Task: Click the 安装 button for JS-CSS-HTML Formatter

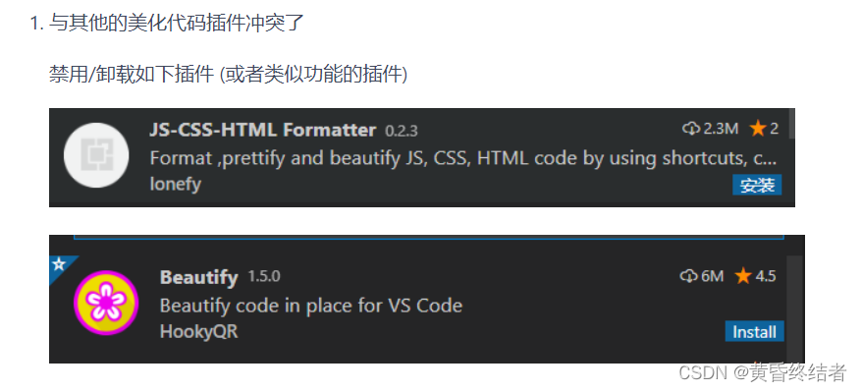Action: click(x=757, y=186)
